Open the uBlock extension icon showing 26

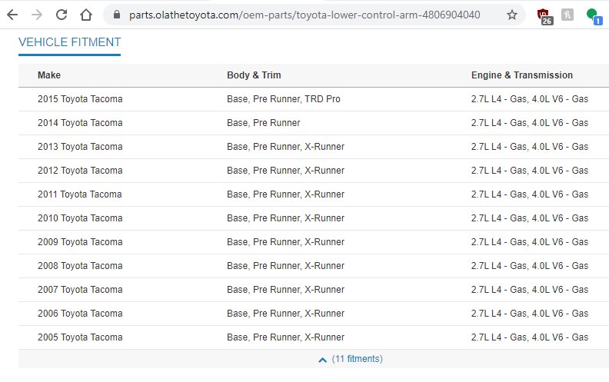(x=544, y=16)
